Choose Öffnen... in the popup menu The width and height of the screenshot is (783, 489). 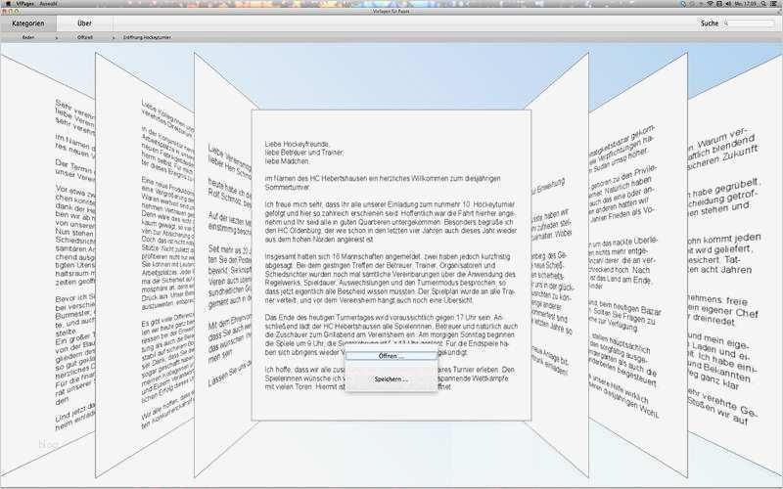[x=391, y=356]
